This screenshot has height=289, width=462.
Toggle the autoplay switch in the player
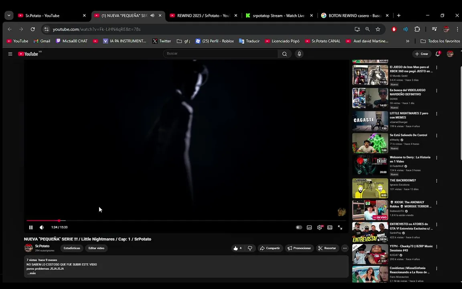(299, 227)
